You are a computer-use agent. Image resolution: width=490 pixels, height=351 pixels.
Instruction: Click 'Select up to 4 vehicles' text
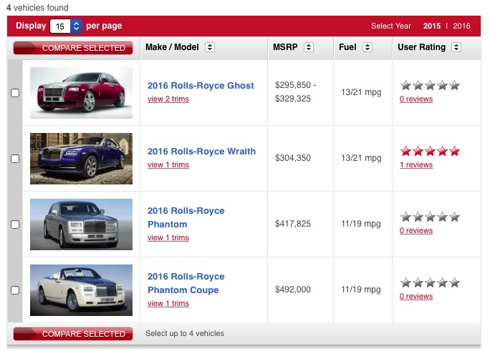185,334
